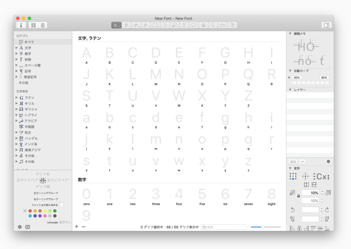This screenshot has height=249, width=351.
Task: Activate the Rotate tool in toolbar
Action: [165, 25]
